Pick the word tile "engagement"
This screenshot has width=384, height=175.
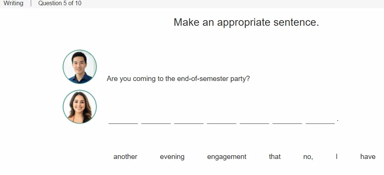pos(227,157)
